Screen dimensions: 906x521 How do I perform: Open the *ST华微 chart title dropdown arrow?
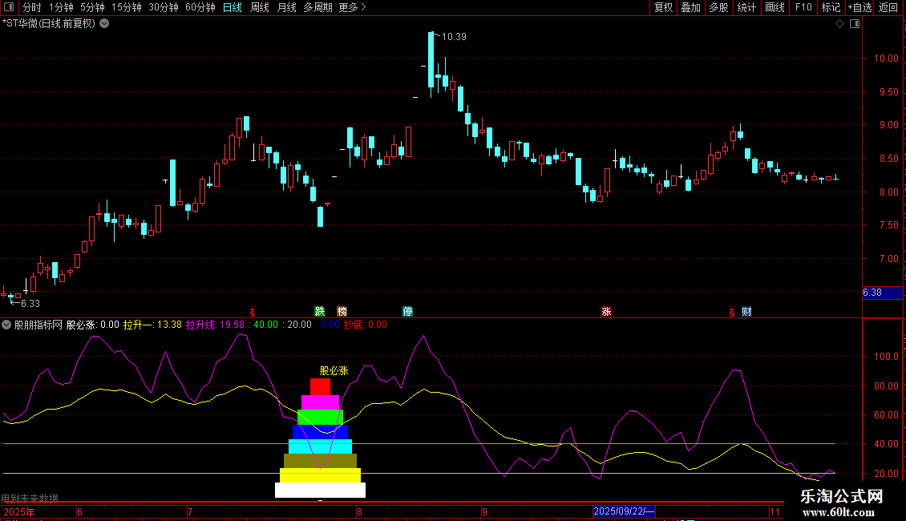(104, 23)
